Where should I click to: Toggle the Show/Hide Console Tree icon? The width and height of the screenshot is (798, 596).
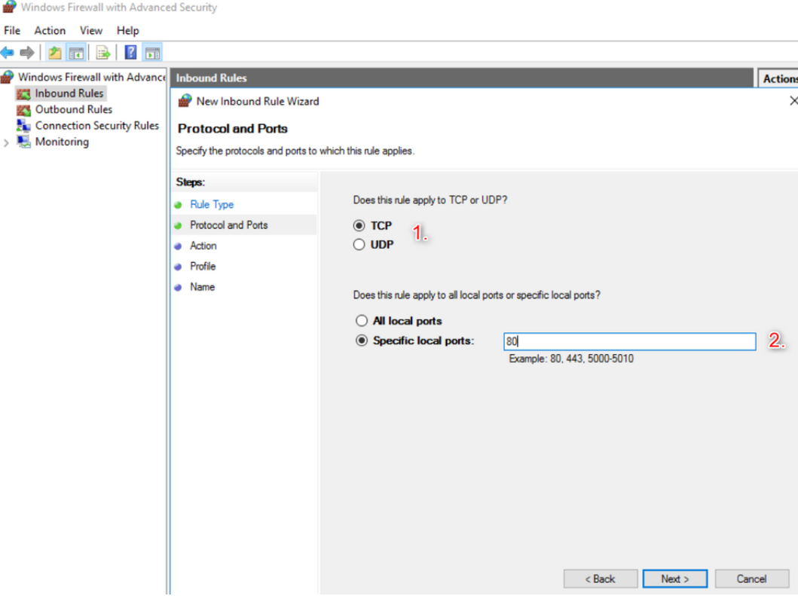point(76,53)
